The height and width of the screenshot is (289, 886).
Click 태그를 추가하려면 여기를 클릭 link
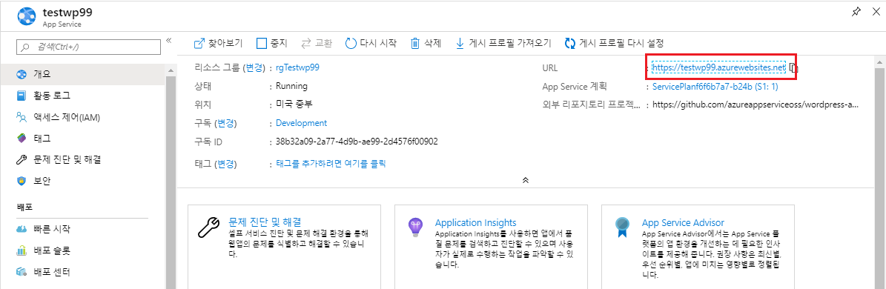(331, 164)
